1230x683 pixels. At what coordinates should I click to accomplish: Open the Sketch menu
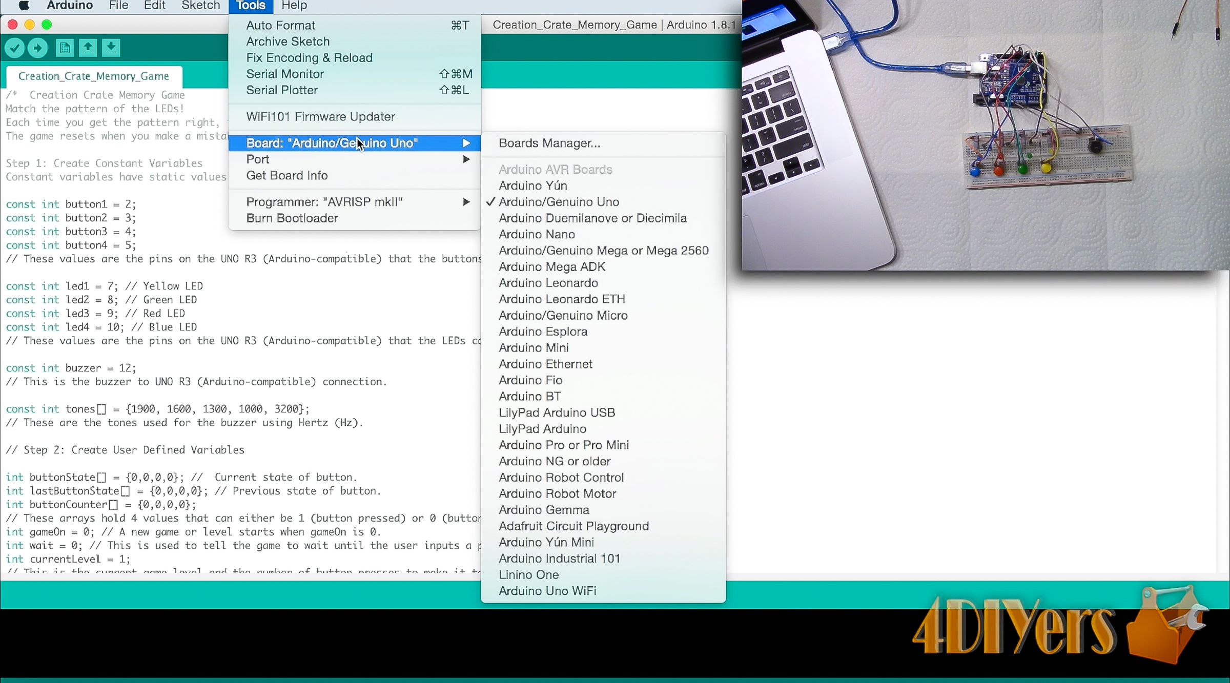200,6
